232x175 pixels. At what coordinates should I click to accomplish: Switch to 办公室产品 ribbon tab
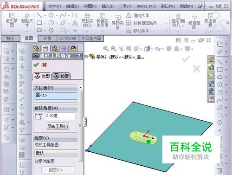[x=91, y=39]
